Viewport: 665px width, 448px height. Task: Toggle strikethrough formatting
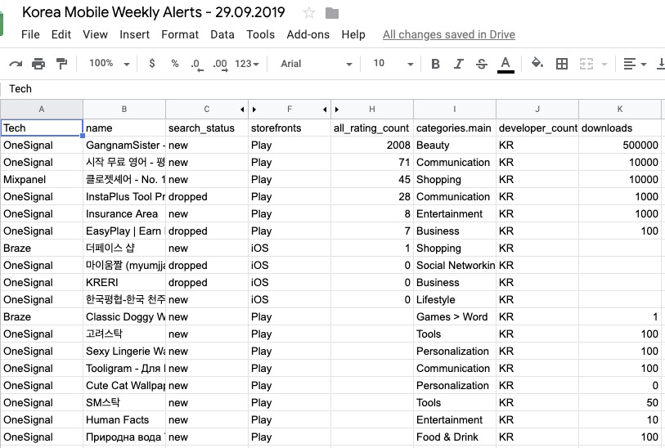click(481, 64)
